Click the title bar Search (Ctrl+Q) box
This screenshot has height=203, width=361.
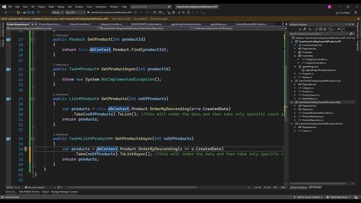pos(151,7)
